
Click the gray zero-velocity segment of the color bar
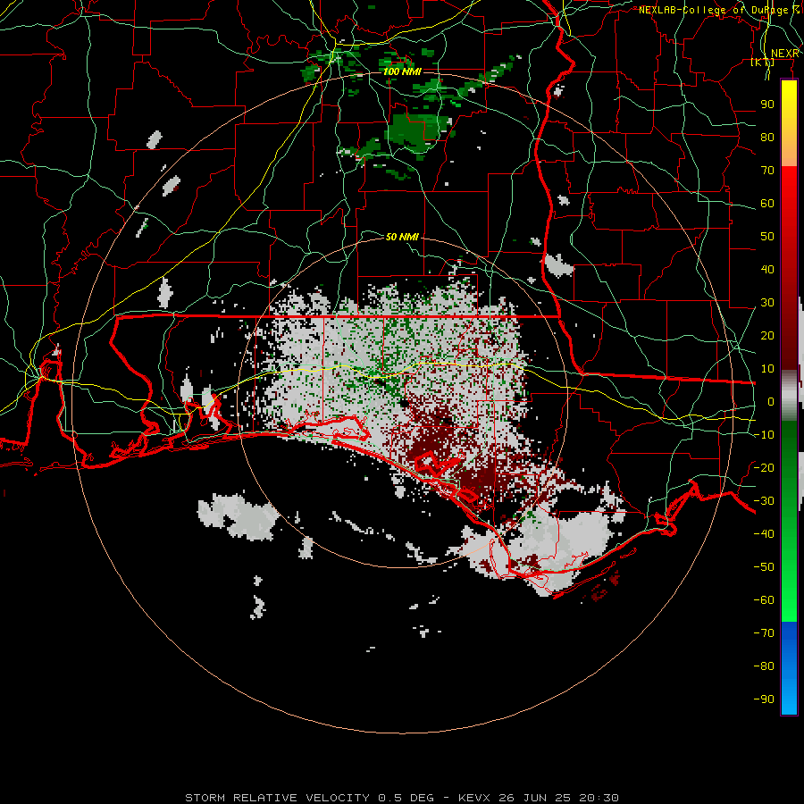click(789, 396)
